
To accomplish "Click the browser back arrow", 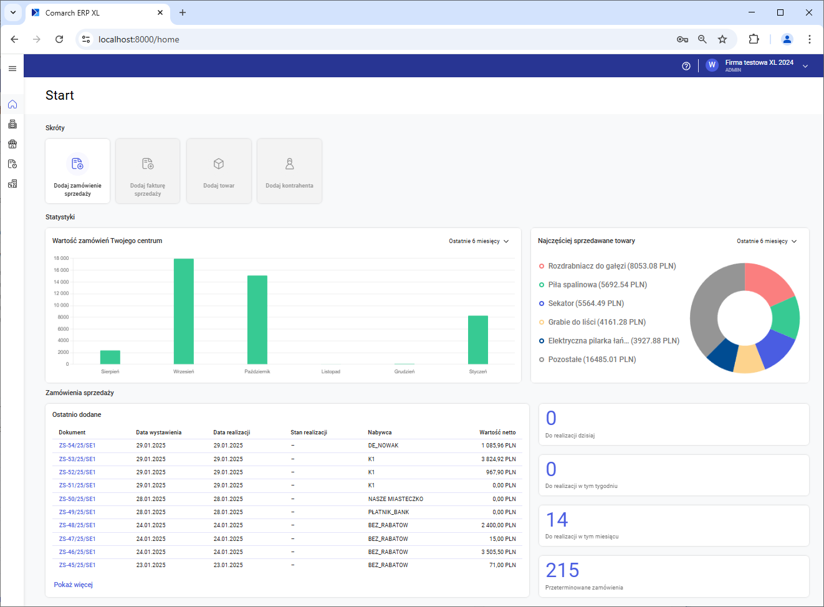I will [14, 39].
